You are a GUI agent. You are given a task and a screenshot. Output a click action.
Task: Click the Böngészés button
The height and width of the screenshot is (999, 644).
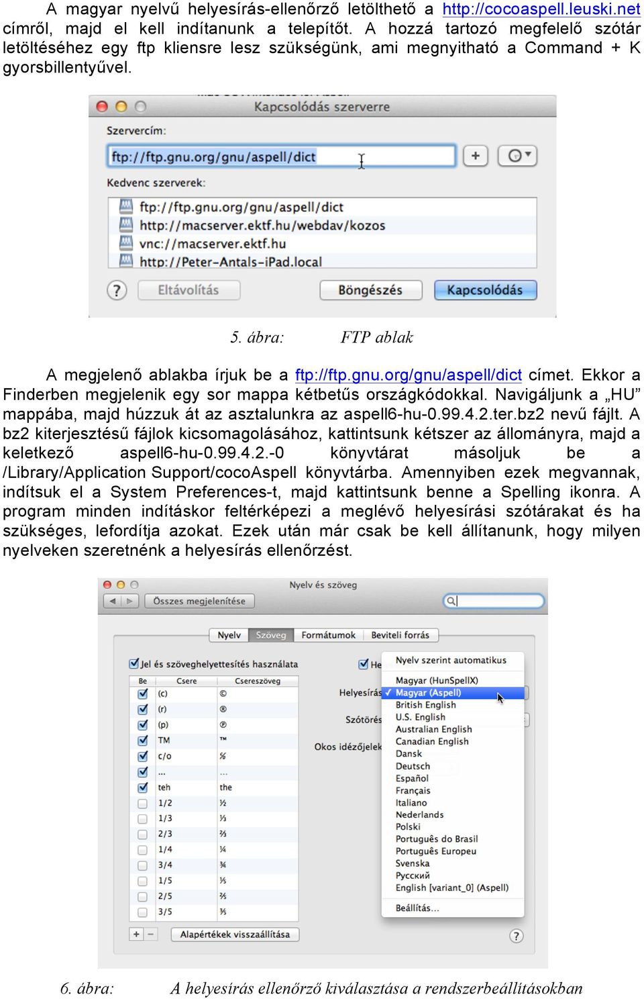click(370, 290)
